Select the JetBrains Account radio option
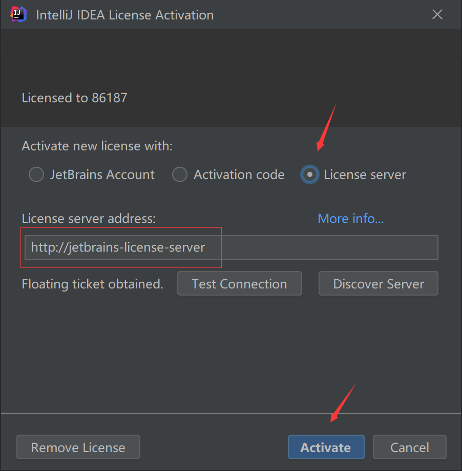The image size is (462, 471). pyautogui.click(x=36, y=175)
